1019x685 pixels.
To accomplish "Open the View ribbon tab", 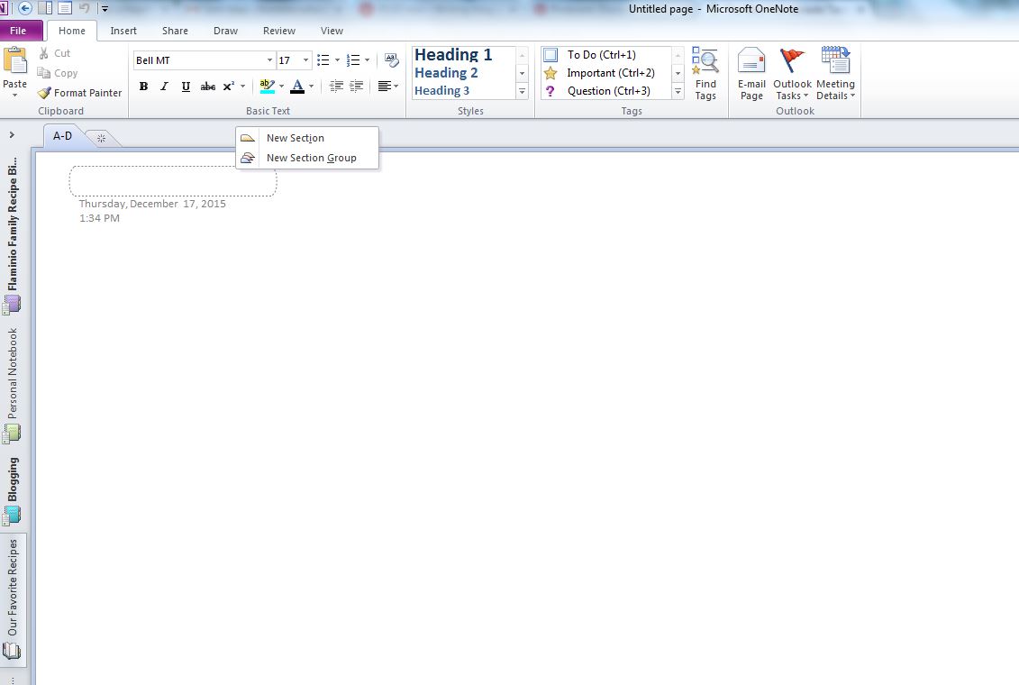I will 332,31.
